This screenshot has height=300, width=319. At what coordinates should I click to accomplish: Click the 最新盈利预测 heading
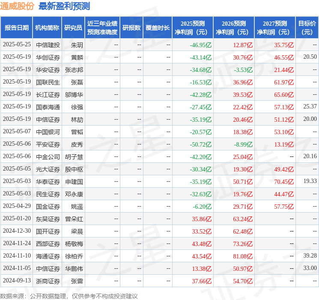click(x=64, y=6)
